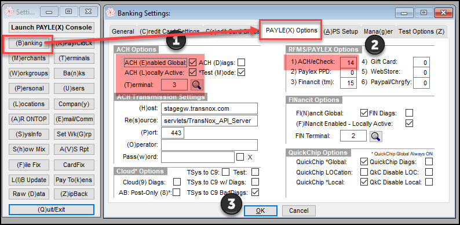The height and width of the screenshot is (225, 460).
Task: Switch to the Mana(g)er tab
Action: pos(378,32)
